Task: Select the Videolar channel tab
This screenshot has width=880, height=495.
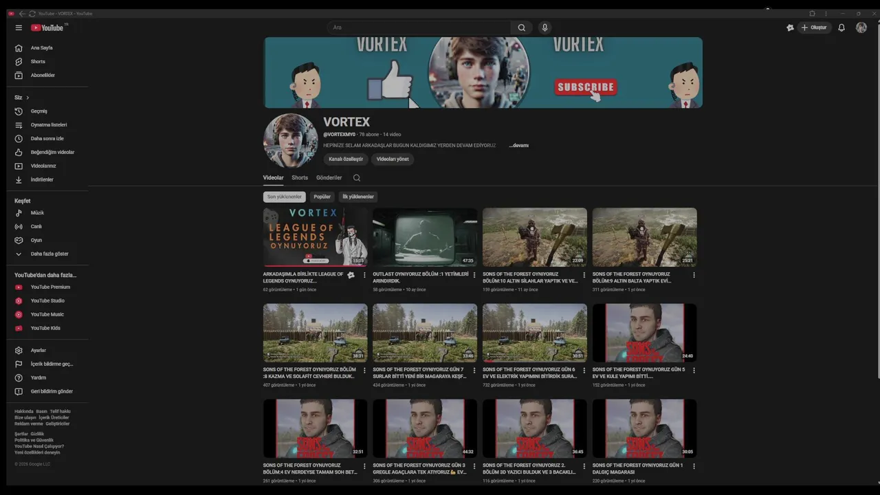Action: tap(273, 178)
